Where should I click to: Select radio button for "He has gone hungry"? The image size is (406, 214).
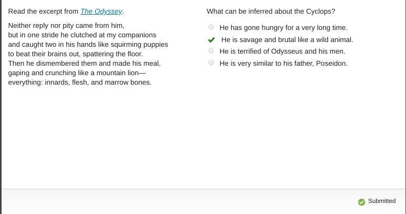tap(211, 27)
